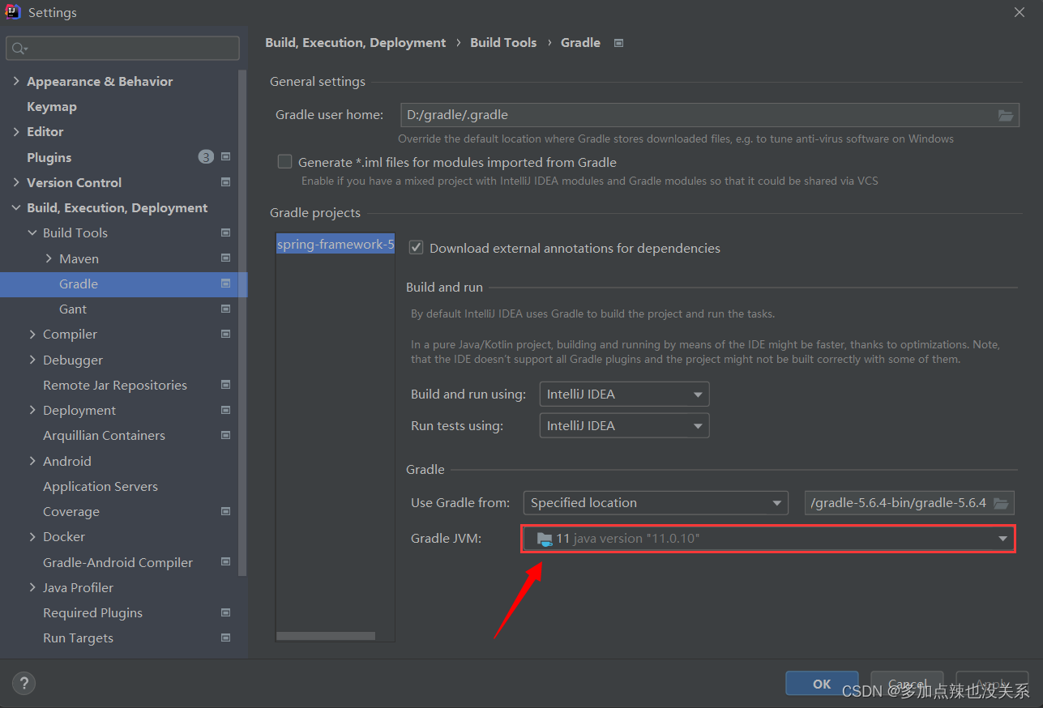Open the Gradle JVM dropdown
Image resolution: width=1043 pixels, height=708 pixels.
[768, 539]
